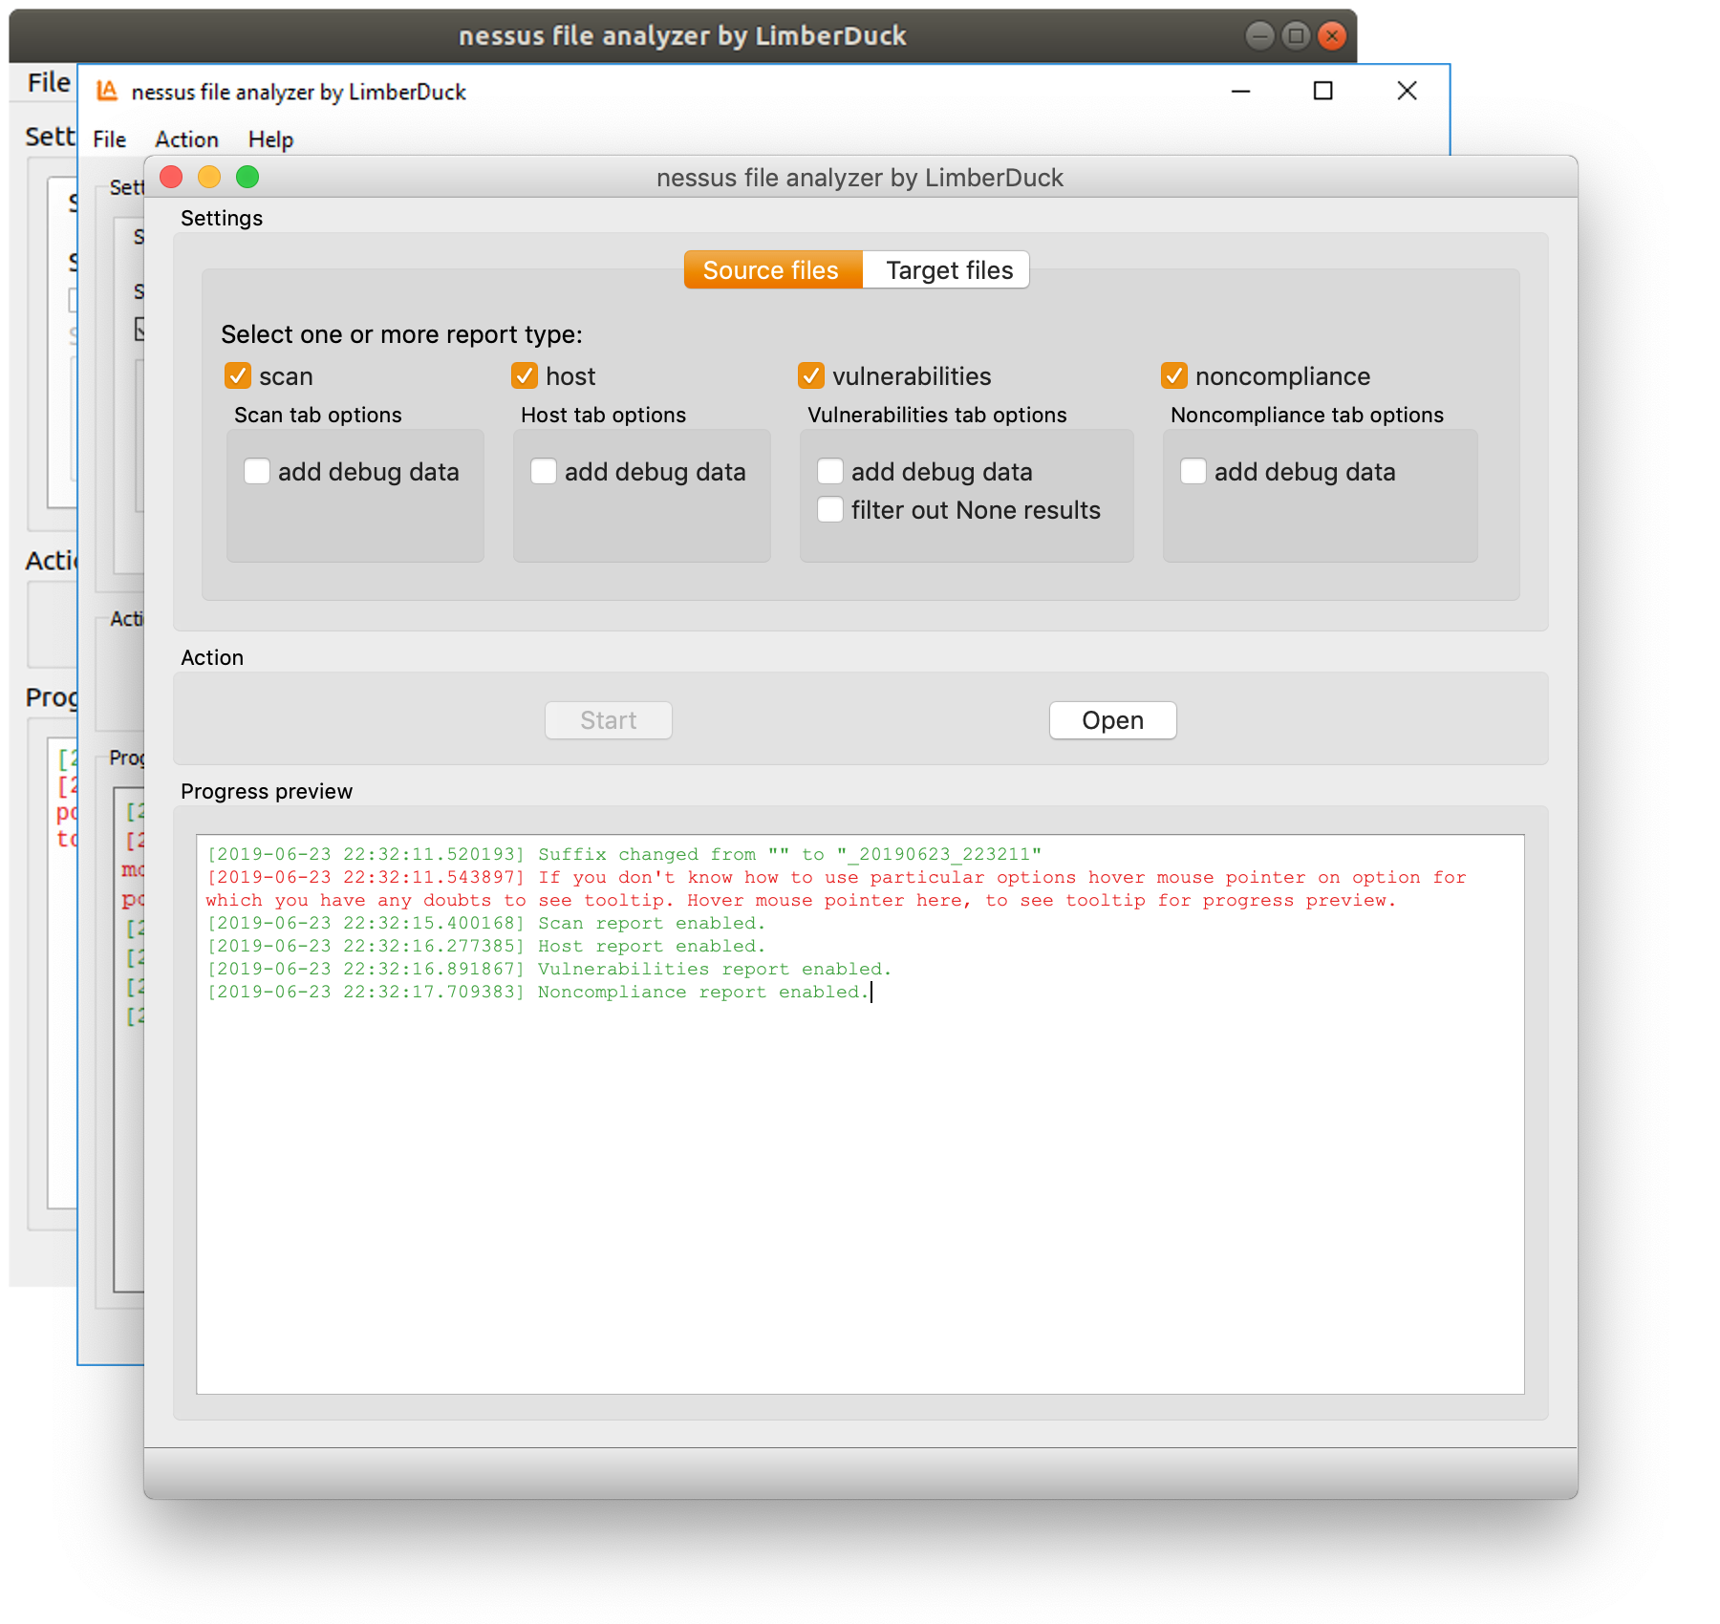Open the Help menu
This screenshot has width=1720, height=1624.
pyautogui.click(x=270, y=139)
